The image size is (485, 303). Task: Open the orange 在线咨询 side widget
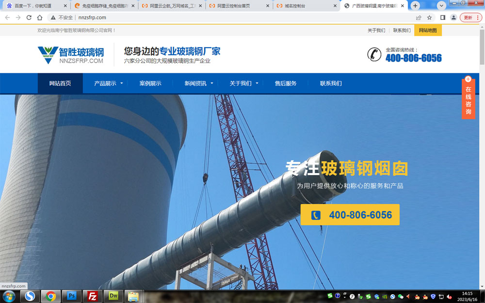tap(468, 98)
